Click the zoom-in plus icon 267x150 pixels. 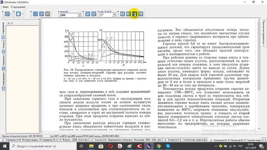[88, 14]
